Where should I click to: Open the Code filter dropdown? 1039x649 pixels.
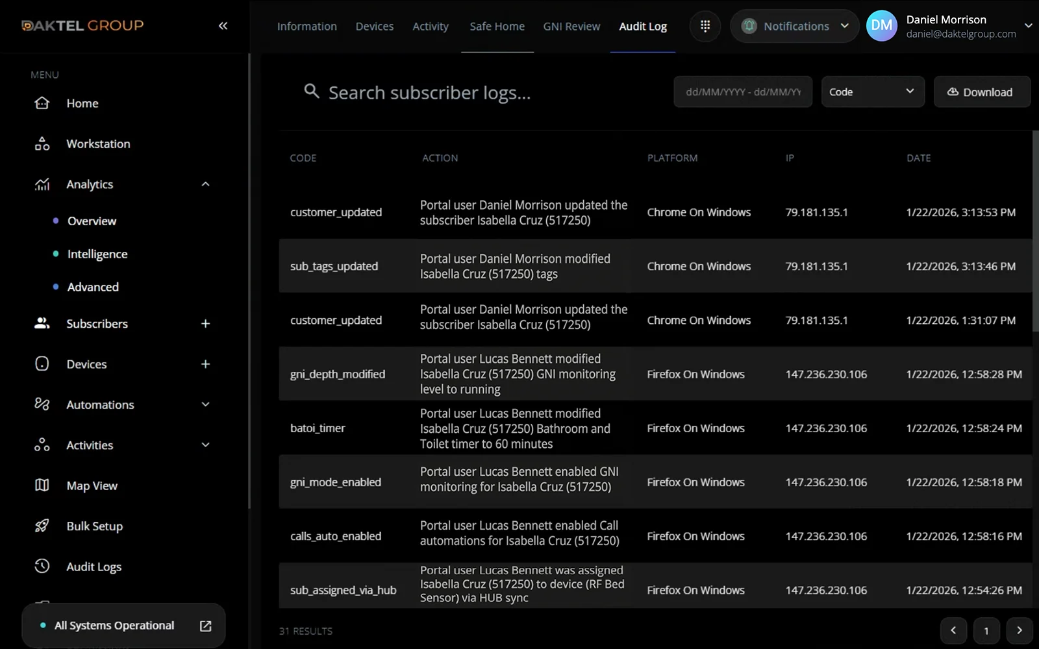pos(873,92)
